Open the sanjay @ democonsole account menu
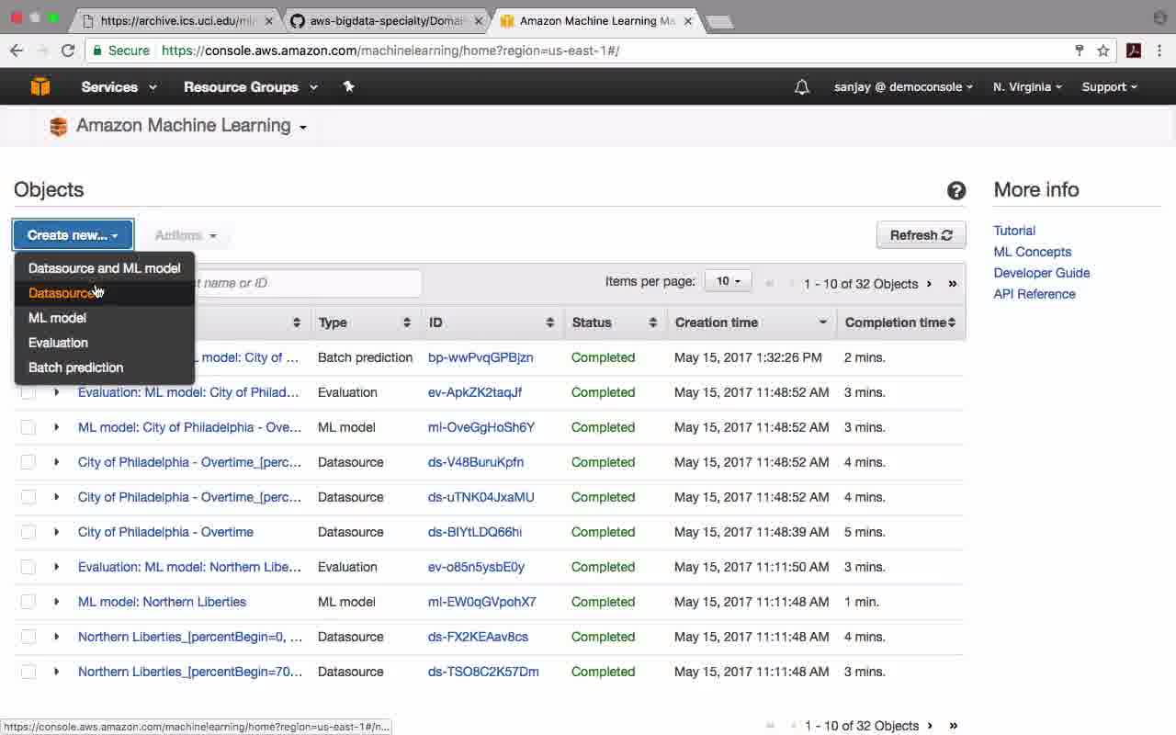The width and height of the screenshot is (1176, 735). click(904, 87)
